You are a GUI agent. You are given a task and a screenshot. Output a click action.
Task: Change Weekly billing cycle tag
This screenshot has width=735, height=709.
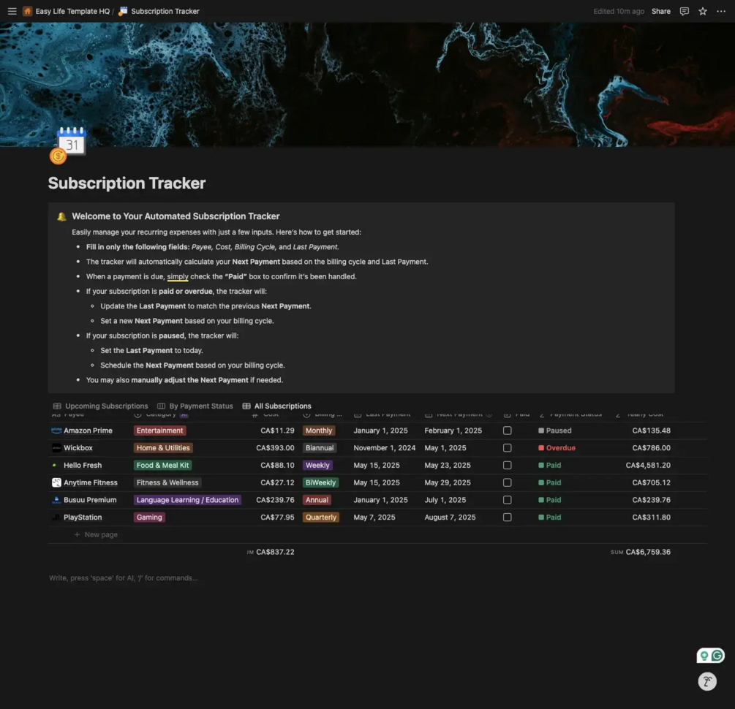coord(317,466)
